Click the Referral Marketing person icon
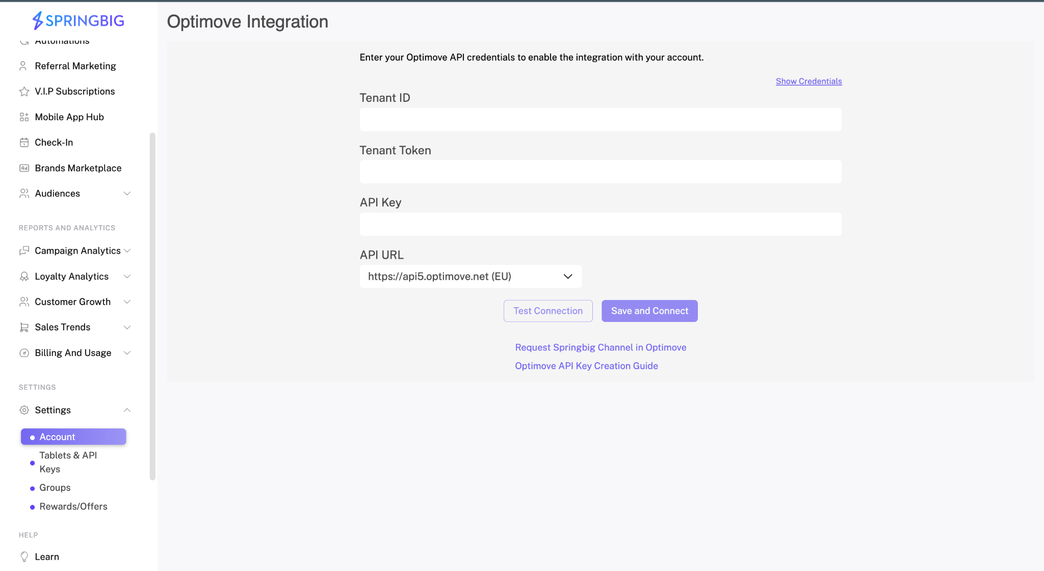1044x571 pixels. coord(23,66)
